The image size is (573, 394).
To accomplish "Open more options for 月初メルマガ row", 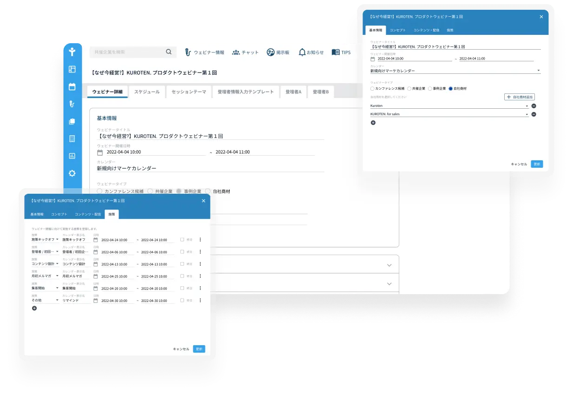I will 200,276.
